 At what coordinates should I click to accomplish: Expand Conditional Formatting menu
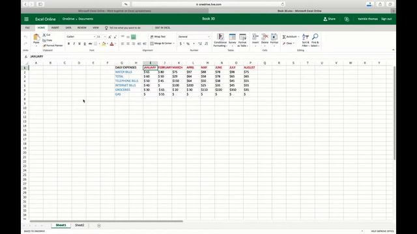point(220,40)
